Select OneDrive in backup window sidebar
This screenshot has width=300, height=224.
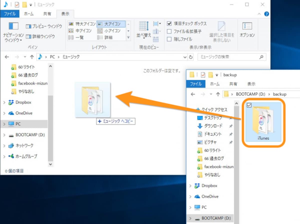pos(210,196)
